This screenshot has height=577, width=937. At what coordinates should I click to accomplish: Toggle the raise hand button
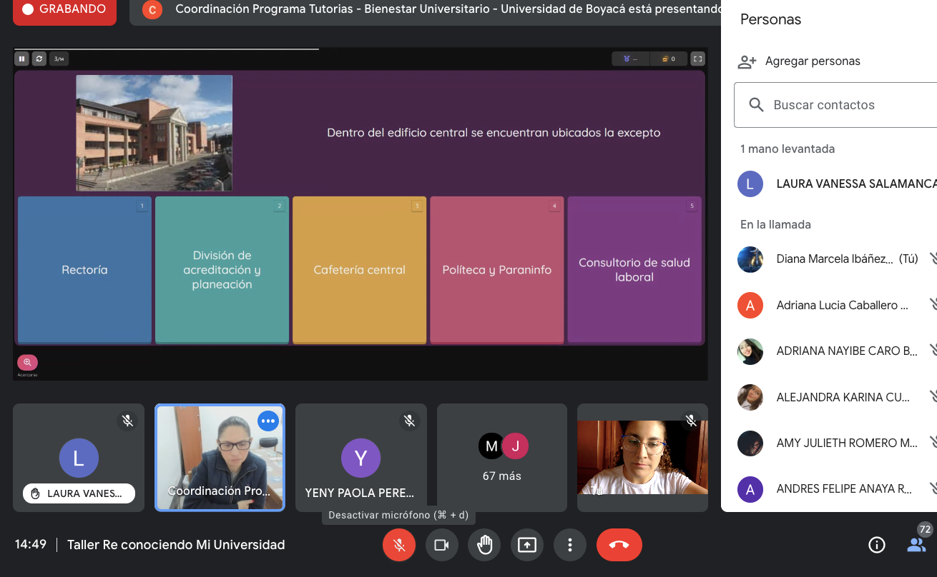tap(484, 546)
